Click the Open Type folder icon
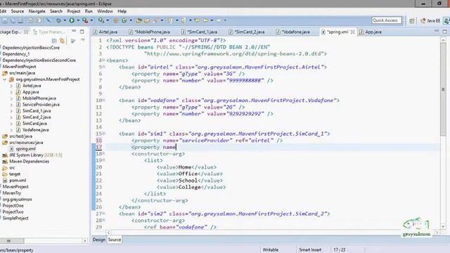This screenshot has width=450, height=253. coord(139,20)
